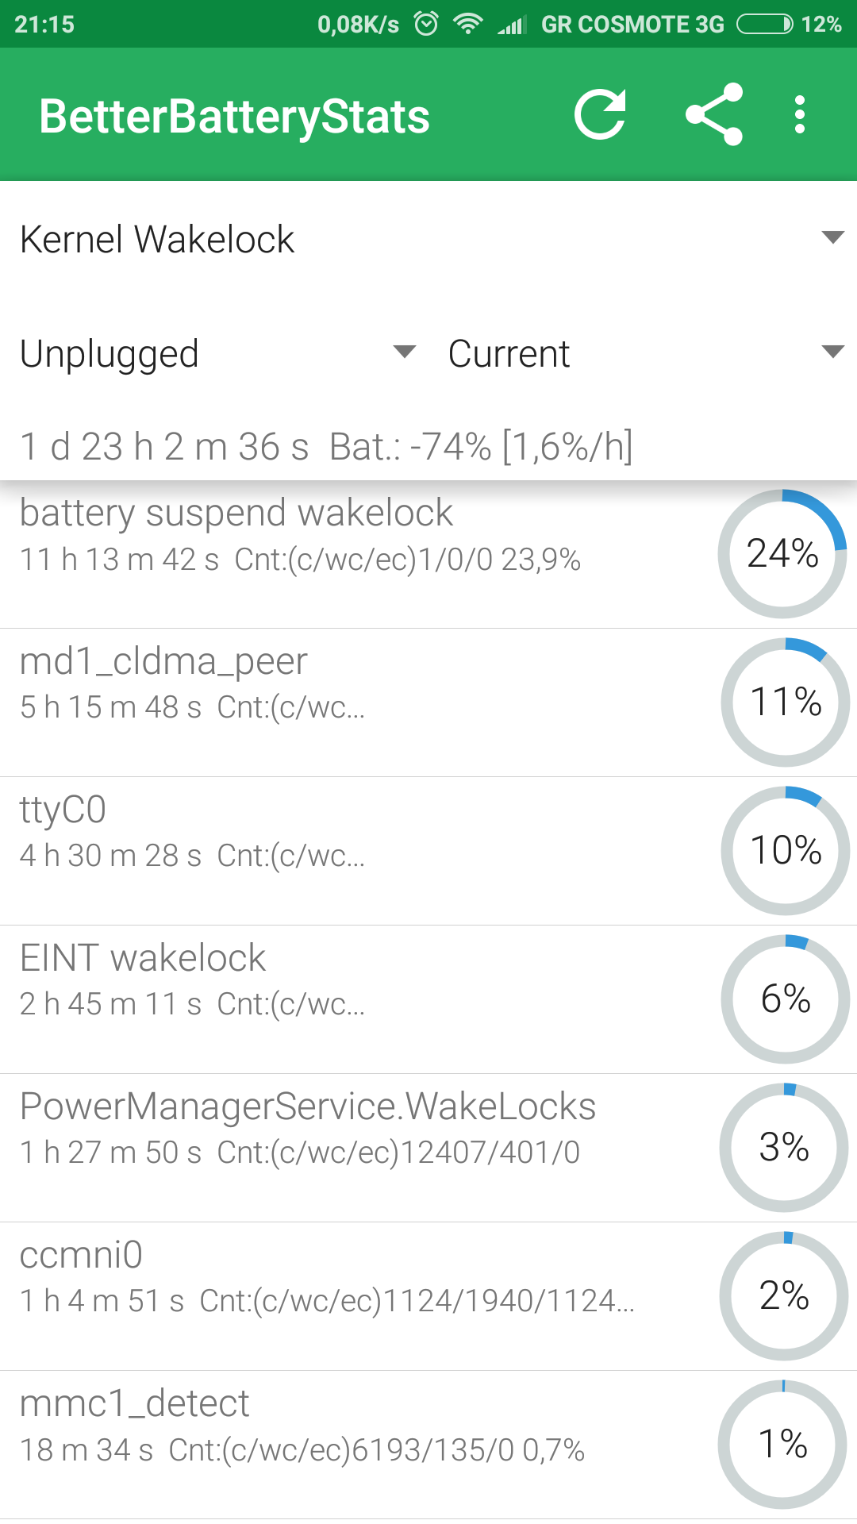Tap the battery icon in the status bar
The height and width of the screenshot is (1524, 857).
764,24
